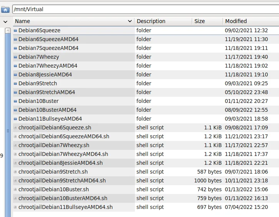Click the 759 bytes size cell
The width and height of the screenshot is (279, 217).
[x=209, y=198]
